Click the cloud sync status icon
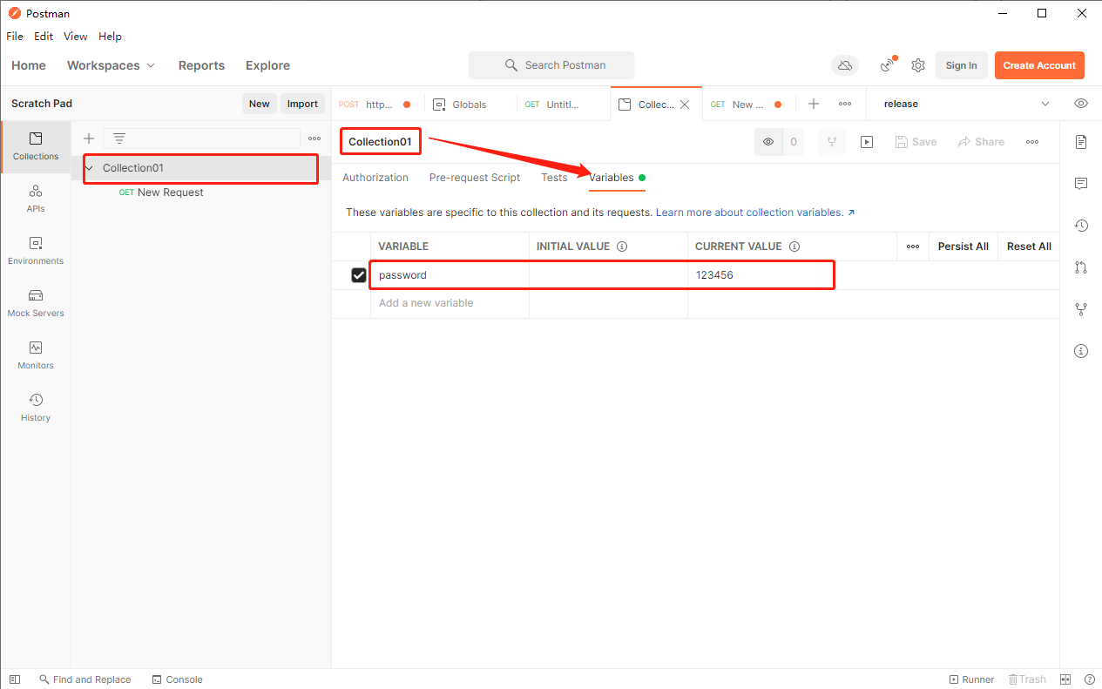Viewport: 1102px width, 689px height. (x=844, y=65)
